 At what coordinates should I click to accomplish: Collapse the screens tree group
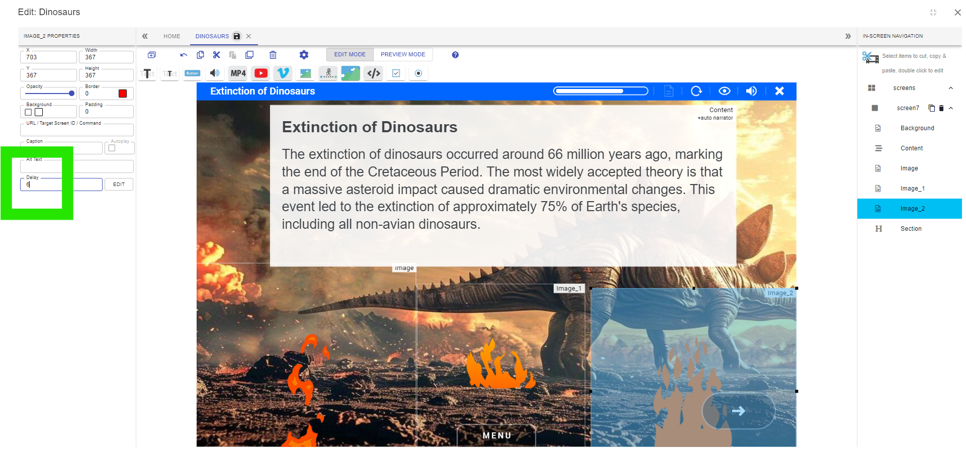click(951, 88)
